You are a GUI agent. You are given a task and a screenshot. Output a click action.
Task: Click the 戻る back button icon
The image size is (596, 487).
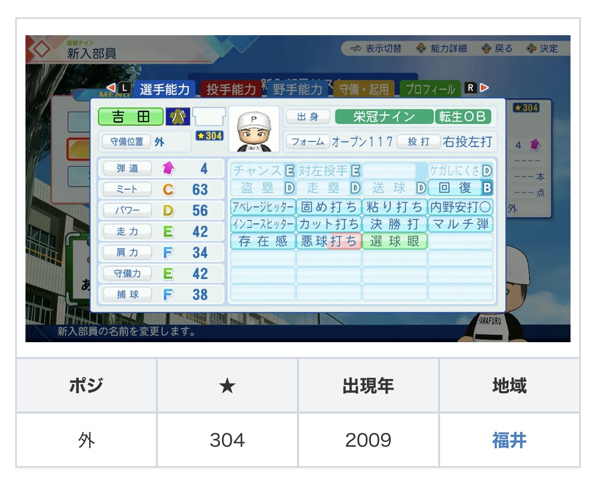[486, 48]
